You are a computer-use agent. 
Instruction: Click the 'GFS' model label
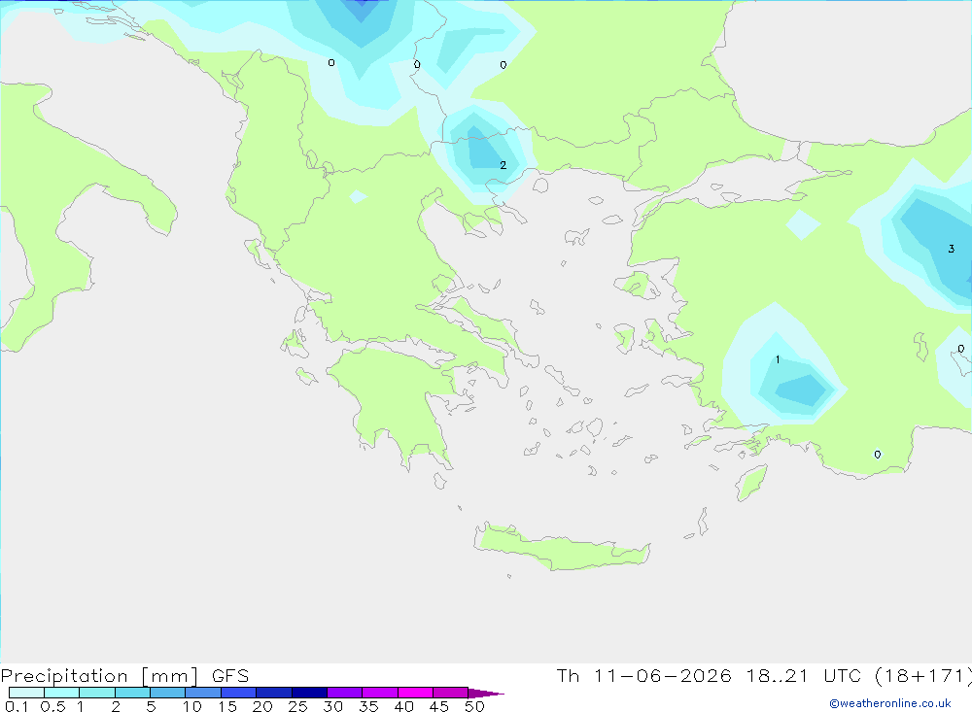(x=230, y=675)
